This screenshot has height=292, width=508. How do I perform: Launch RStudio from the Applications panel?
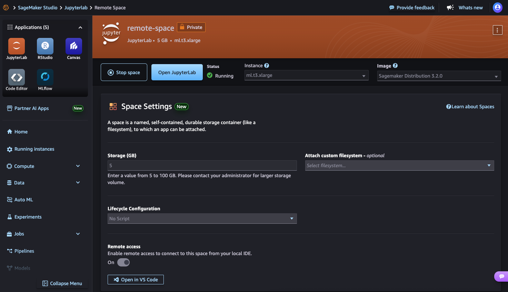pyautogui.click(x=45, y=46)
